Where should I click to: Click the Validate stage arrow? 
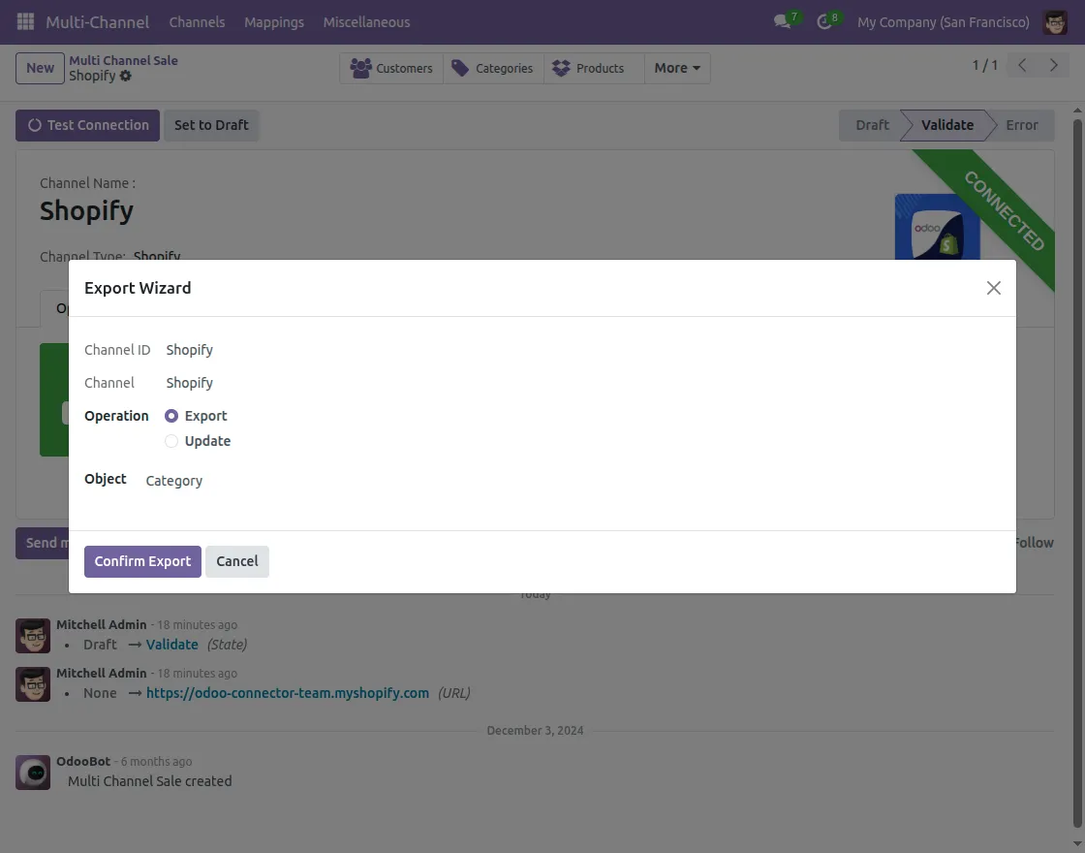pyautogui.click(x=946, y=125)
